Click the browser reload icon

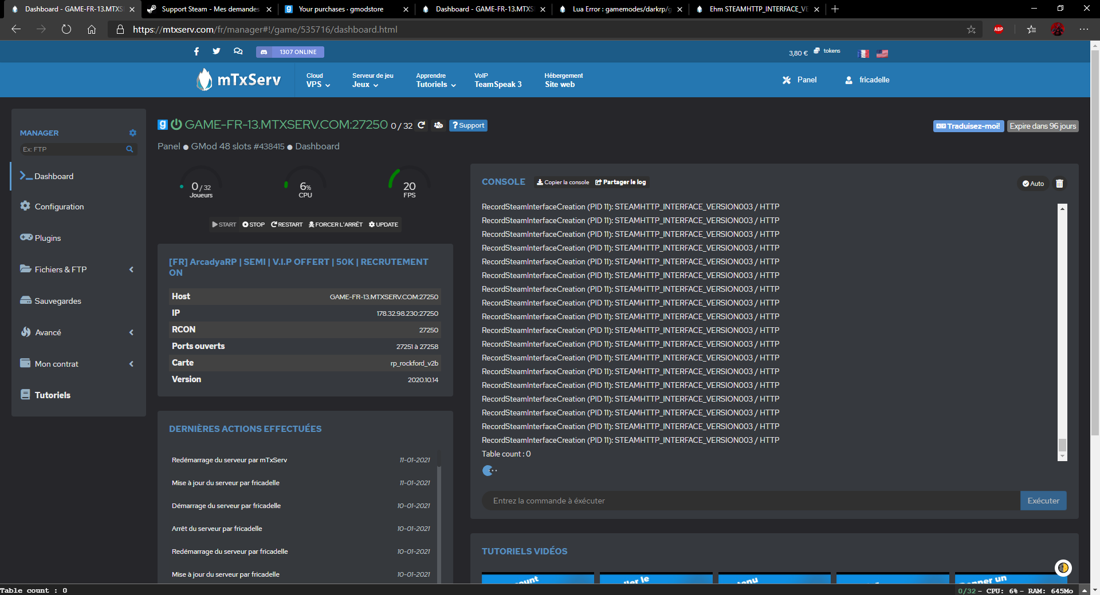pyautogui.click(x=66, y=29)
